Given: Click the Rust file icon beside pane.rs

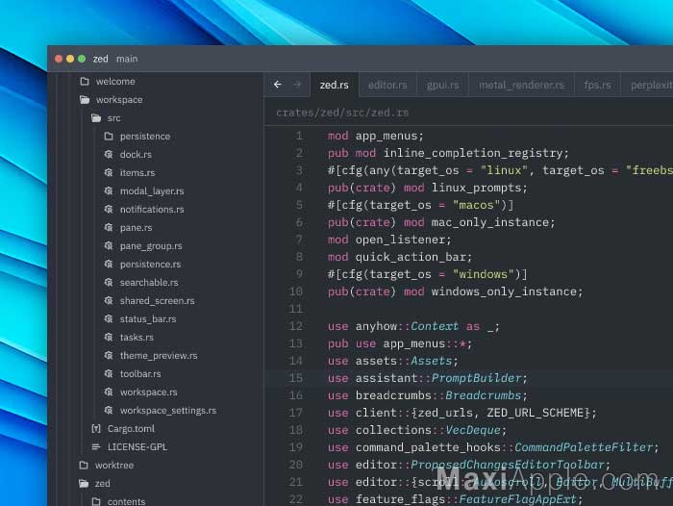Looking at the screenshot, I should point(109,227).
